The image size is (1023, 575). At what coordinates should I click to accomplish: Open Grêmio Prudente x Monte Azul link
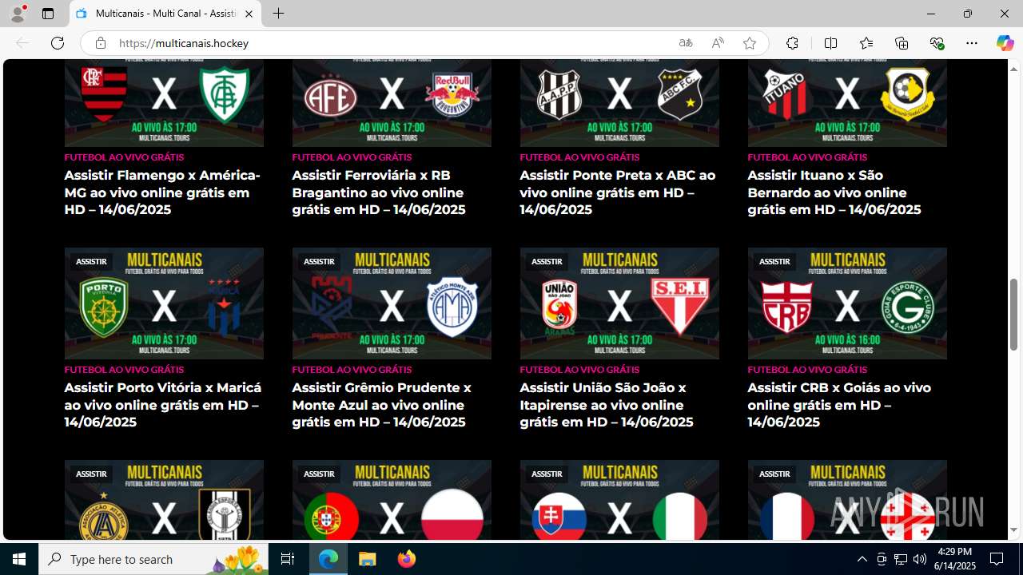coord(382,405)
